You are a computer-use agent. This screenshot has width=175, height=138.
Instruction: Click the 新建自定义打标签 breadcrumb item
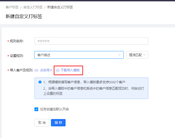coord(60,7)
